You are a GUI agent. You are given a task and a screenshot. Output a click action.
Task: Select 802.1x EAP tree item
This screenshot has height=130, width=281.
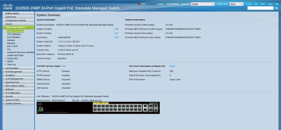tap(12, 46)
